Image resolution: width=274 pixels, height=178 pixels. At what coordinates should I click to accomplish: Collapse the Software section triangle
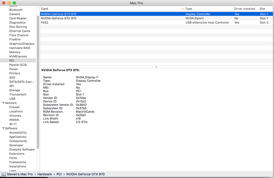pos(3,128)
